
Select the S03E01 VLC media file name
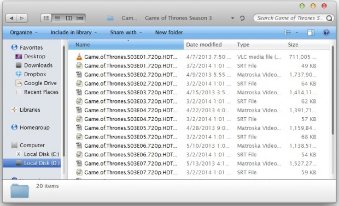point(131,57)
